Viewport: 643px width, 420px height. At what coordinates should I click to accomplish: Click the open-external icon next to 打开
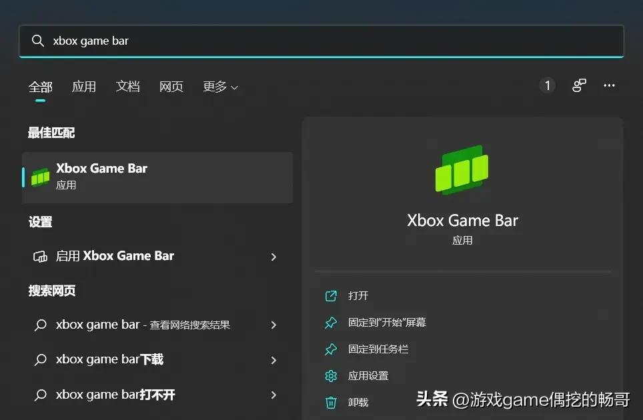[331, 295]
